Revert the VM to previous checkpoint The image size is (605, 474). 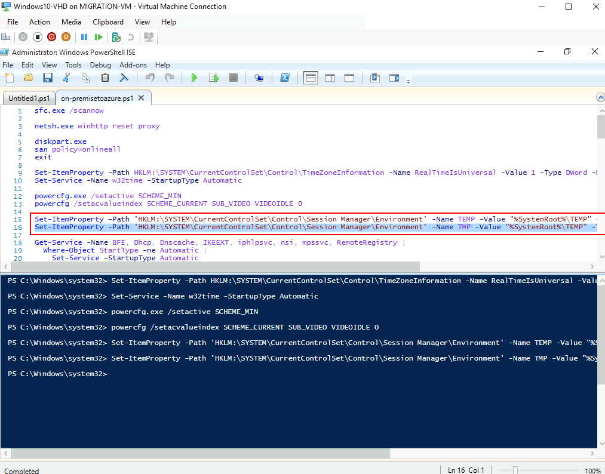pyautogui.click(x=131, y=37)
